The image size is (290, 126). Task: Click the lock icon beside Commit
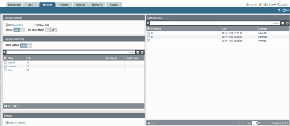coord(260,5)
